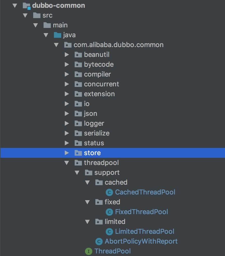225x256 pixels.
Task: Click the bytecode package icon
Action: click(78, 64)
